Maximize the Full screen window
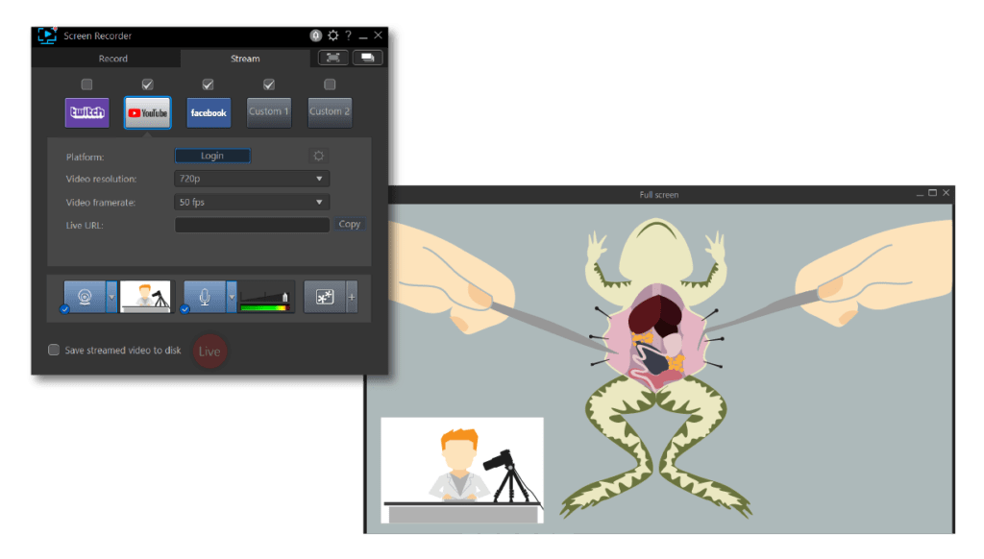The image size is (984, 559). [x=932, y=193]
